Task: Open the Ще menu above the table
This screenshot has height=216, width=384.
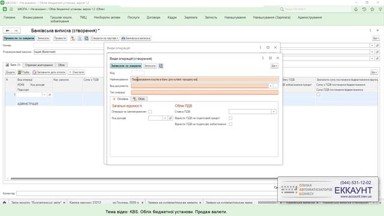Action: point(374,72)
